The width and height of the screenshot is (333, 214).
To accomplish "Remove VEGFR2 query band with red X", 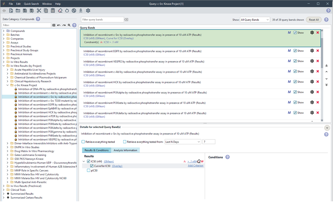I will [318, 61].
